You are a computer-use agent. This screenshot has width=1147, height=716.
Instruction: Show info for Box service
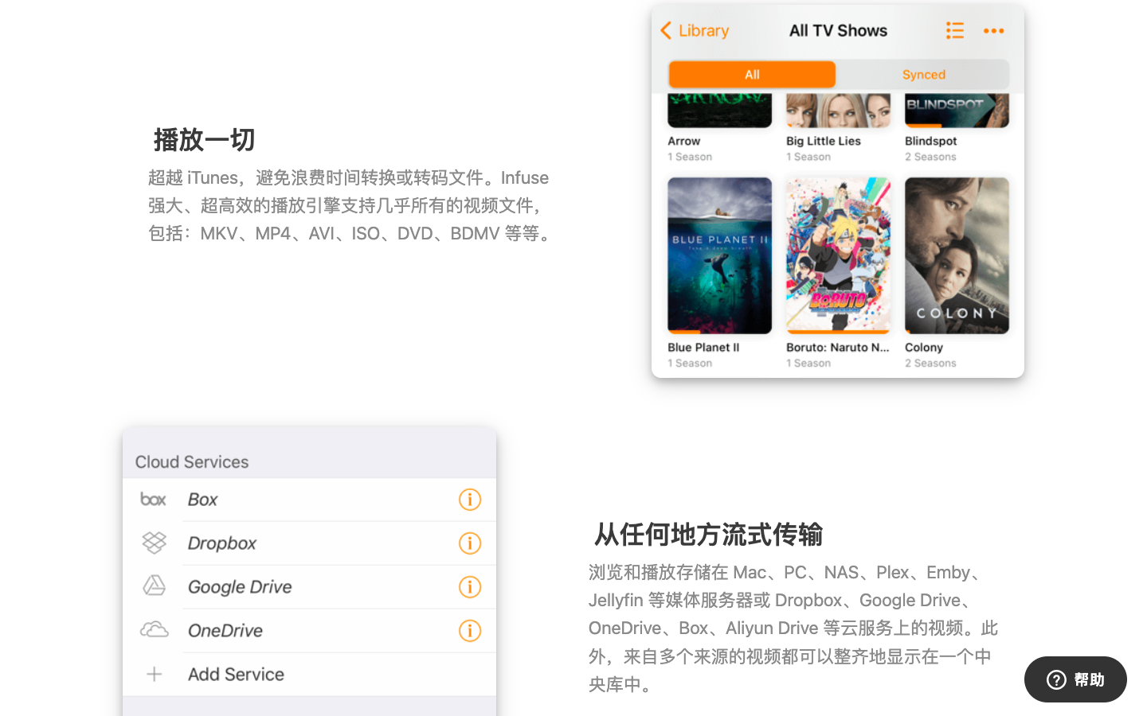point(470,500)
